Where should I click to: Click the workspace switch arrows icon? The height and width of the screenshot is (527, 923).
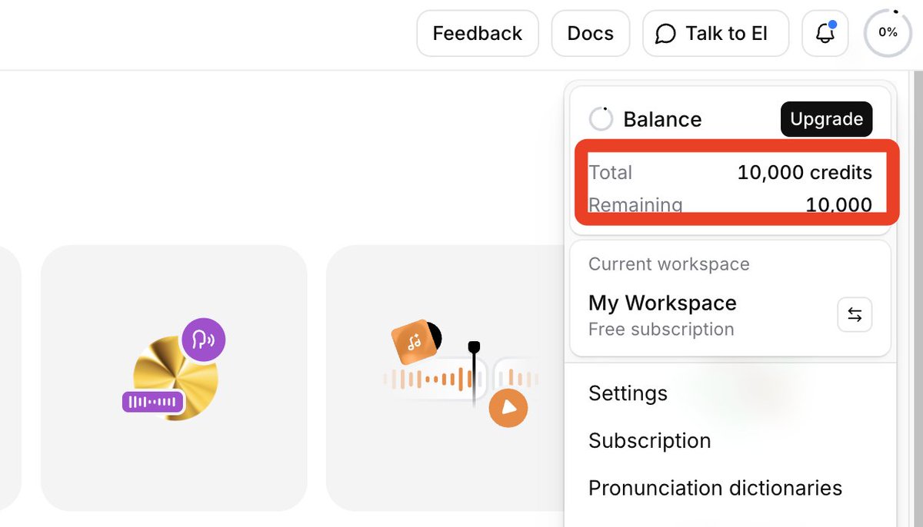click(855, 314)
